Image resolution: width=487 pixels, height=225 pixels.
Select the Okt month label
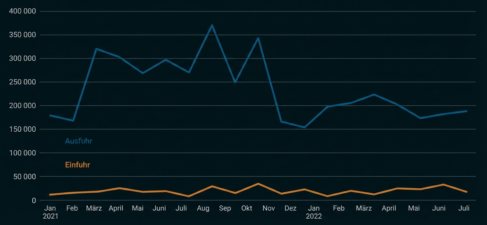tap(247, 208)
